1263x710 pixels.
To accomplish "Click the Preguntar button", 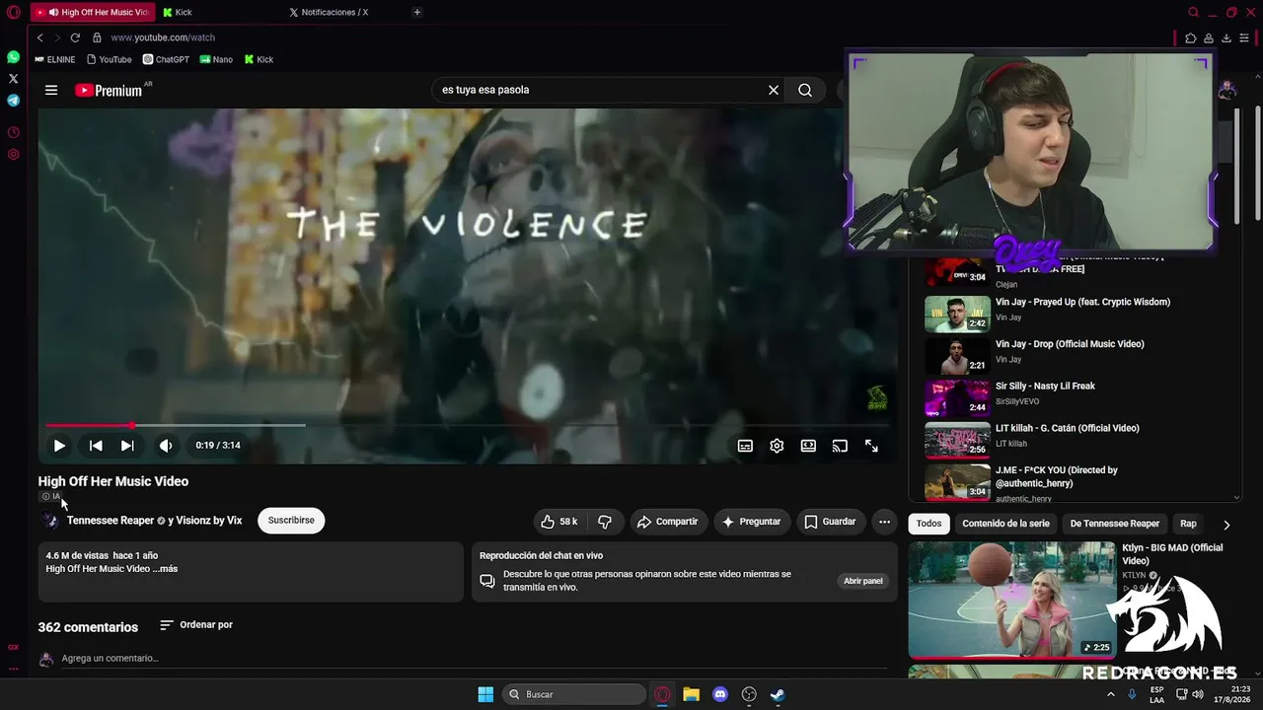I will coord(752,522).
